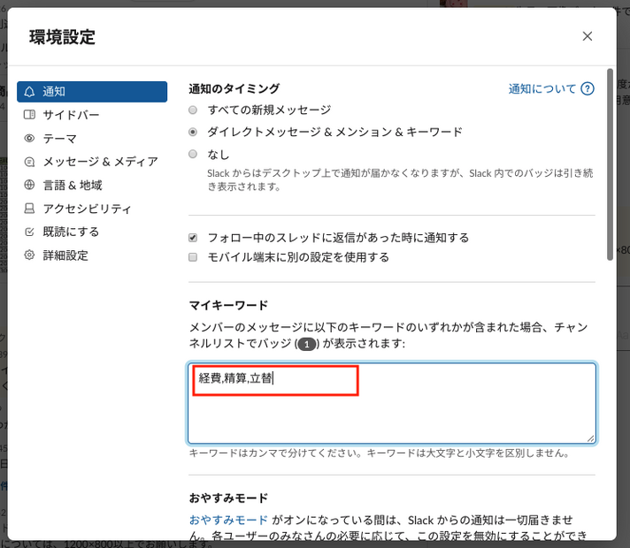Uncheck フォロー中のスレッド reply notification checkbox
Image resolution: width=630 pixels, height=548 pixels.
click(194, 238)
